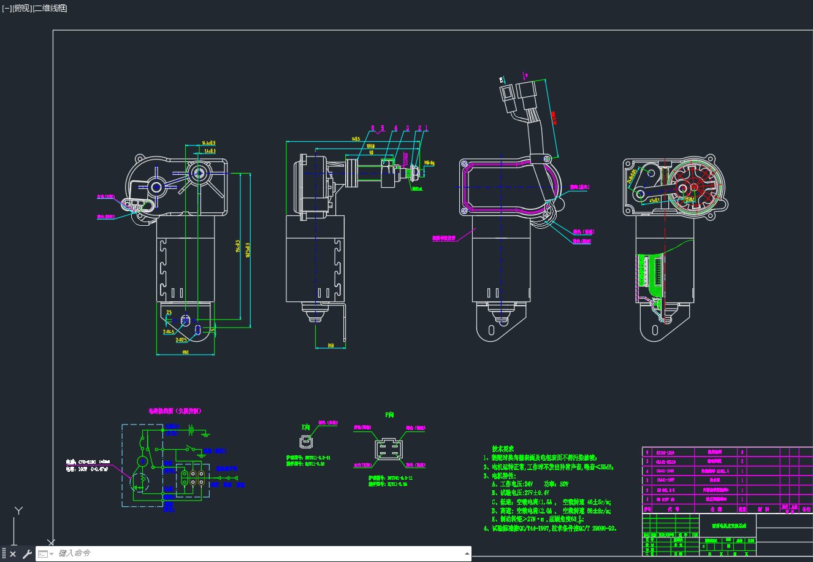This screenshot has height=562, width=813.
Task: Select the noise limit 55dB requirement line
Action: [548, 467]
